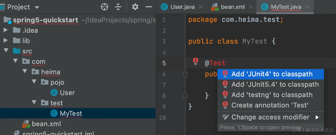Click the MyTest class icon in tree
The width and height of the screenshot is (336, 135).
tap(54, 113)
